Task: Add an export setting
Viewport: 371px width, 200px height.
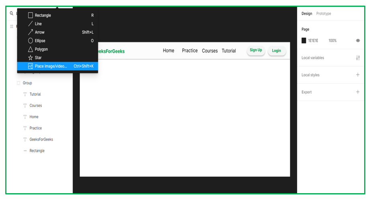Action: (x=358, y=92)
